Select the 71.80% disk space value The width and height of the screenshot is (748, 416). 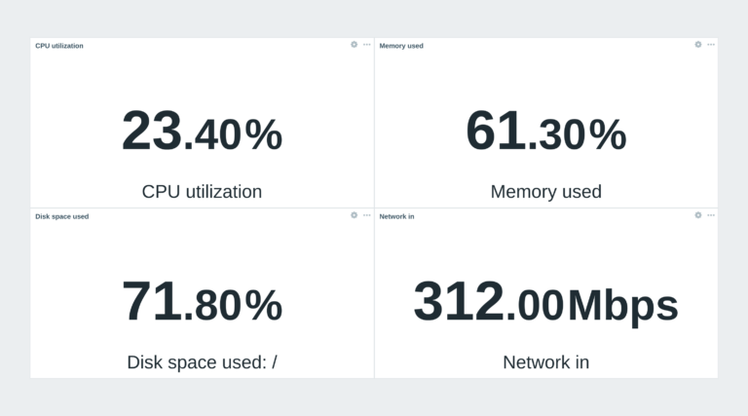(202, 301)
